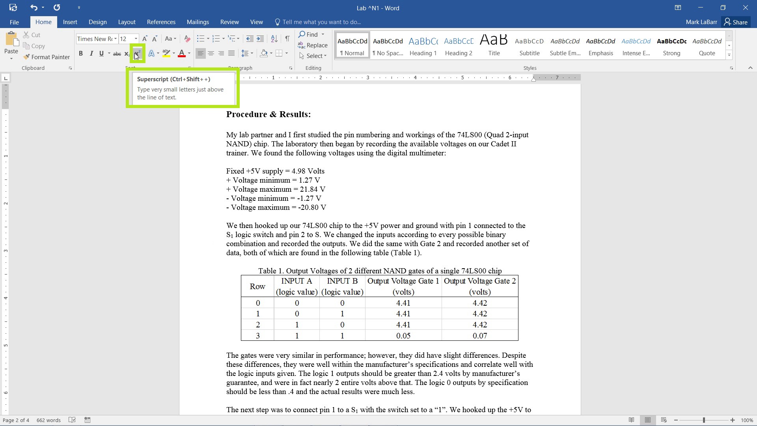Screen dimensions: 757x426
Task: Select the Heading 1 style
Action: [422, 46]
